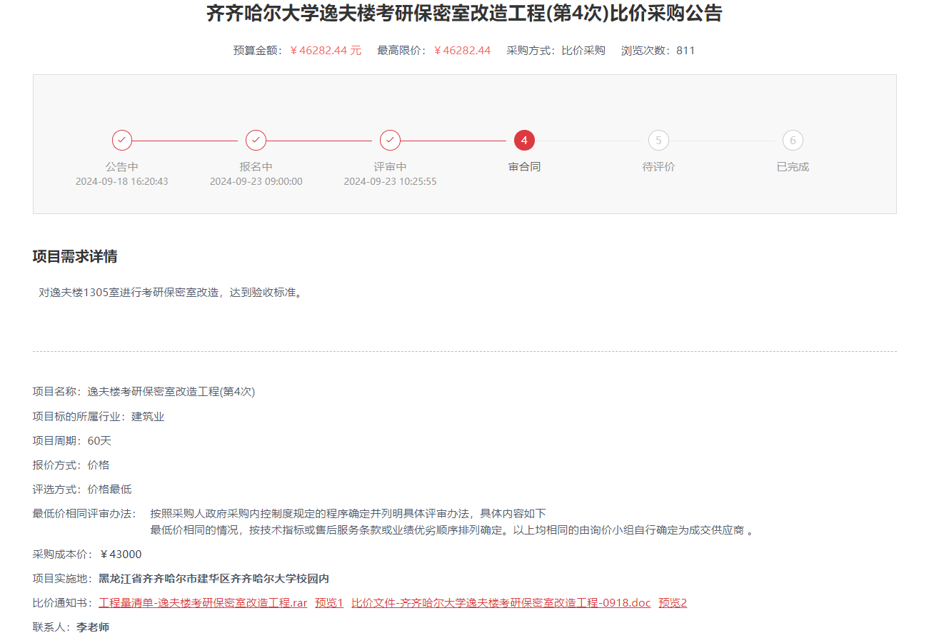The image size is (929, 638).
Task: Click the contact name 李老师
Action: (x=93, y=627)
